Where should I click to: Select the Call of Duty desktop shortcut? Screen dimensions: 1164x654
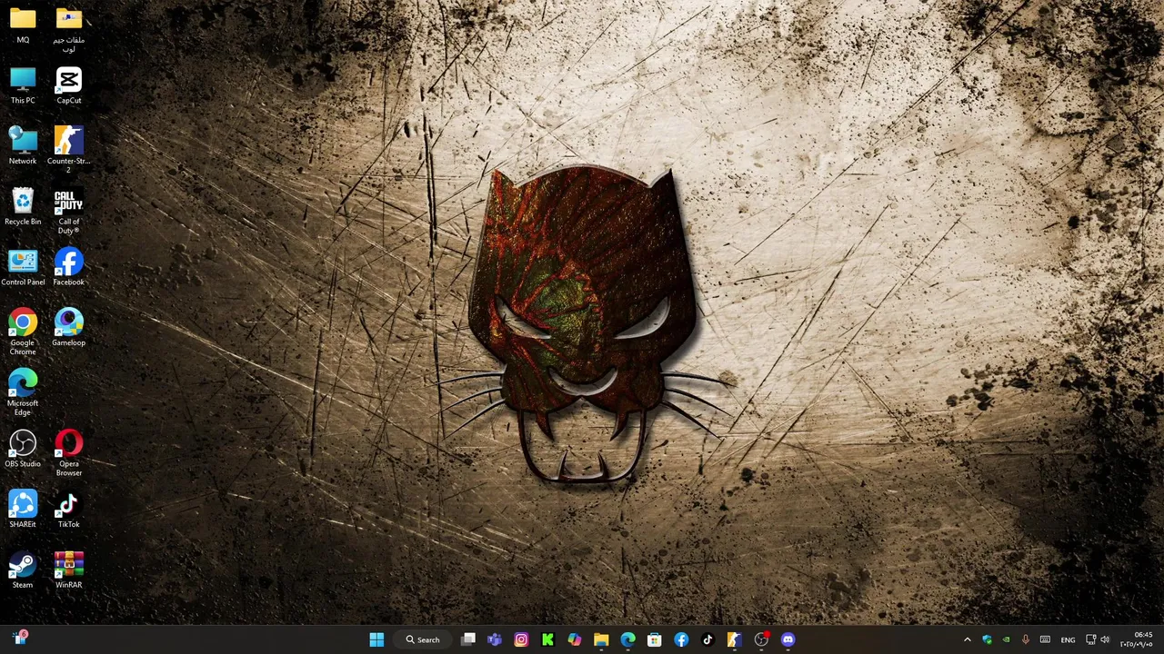point(68,211)
